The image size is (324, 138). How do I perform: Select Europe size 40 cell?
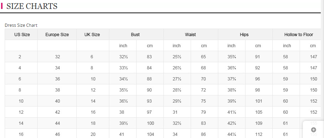pos(57,101)
